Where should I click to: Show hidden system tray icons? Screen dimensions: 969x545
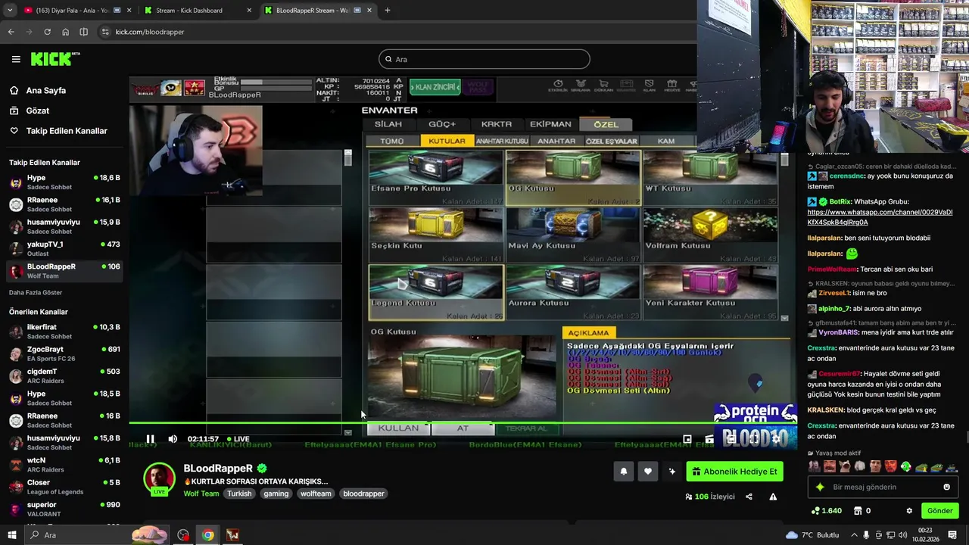(853, 535)
